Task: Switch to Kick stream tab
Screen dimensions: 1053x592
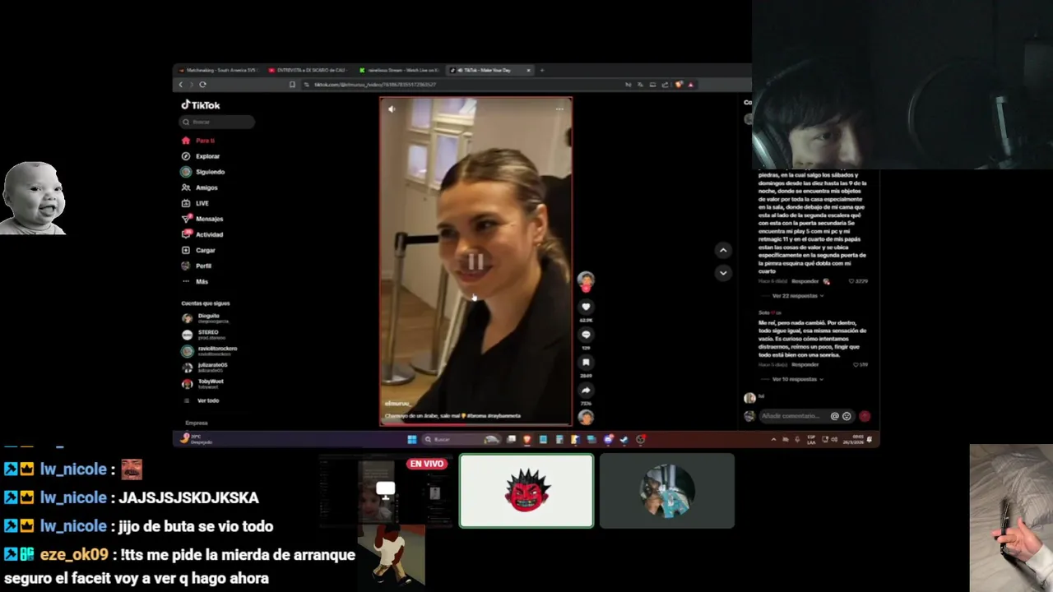Action: point(398,70)
